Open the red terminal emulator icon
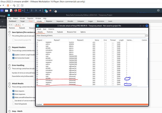162x113 pixels. (20, 11)
